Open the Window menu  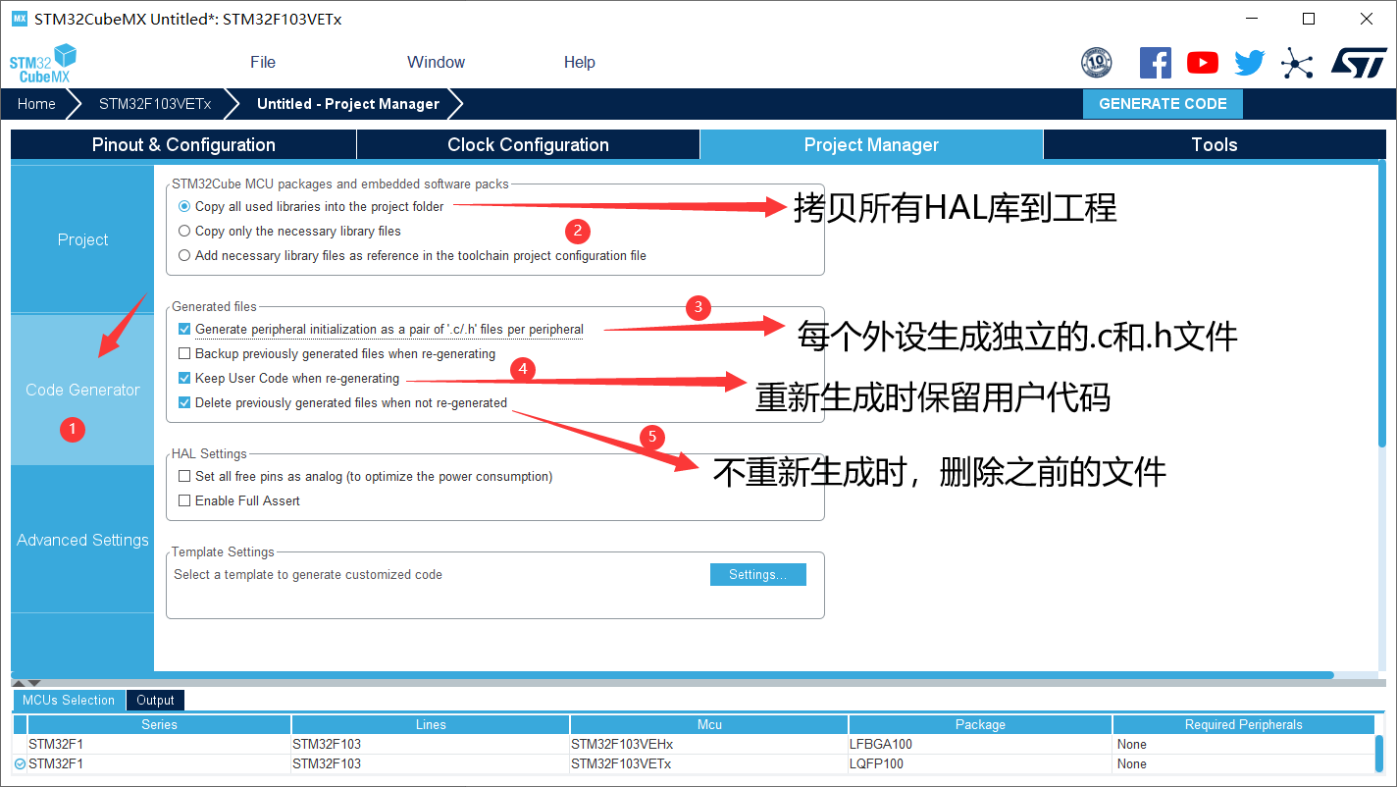[436, 62]
